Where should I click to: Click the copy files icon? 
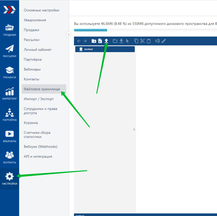pos(136,41)
